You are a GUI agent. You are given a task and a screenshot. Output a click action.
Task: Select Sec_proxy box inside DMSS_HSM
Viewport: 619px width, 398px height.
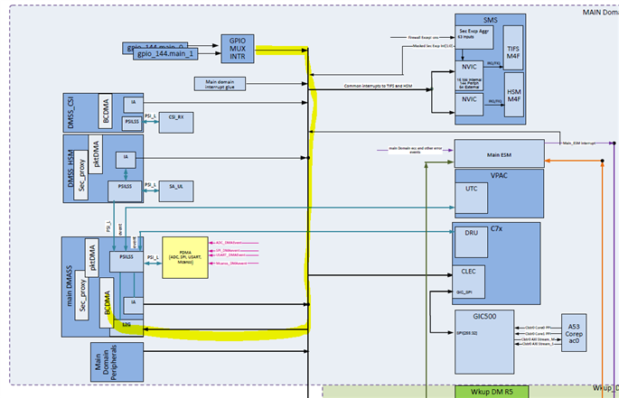(x=81, y=175)
